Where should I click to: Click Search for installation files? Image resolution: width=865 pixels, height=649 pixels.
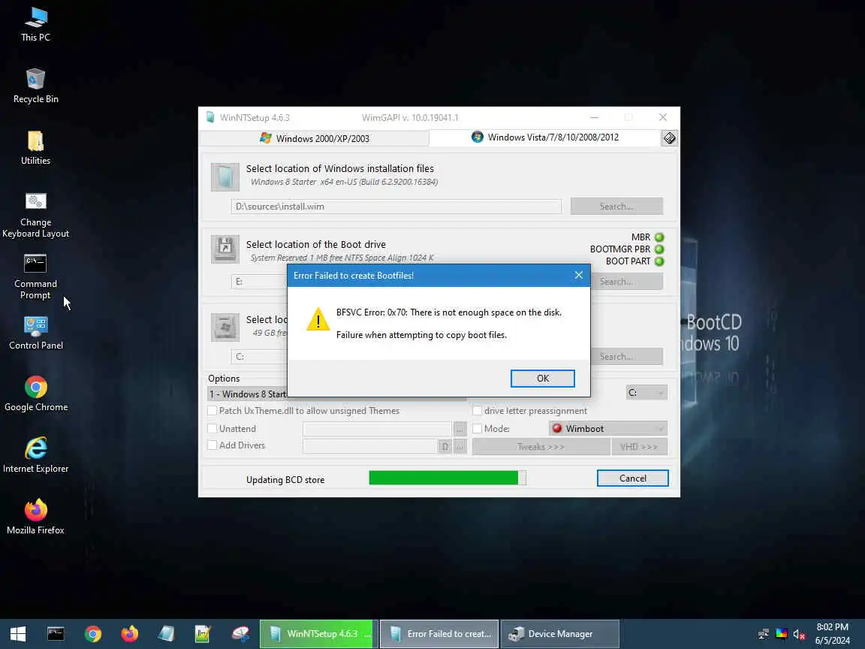coord(616,207)
